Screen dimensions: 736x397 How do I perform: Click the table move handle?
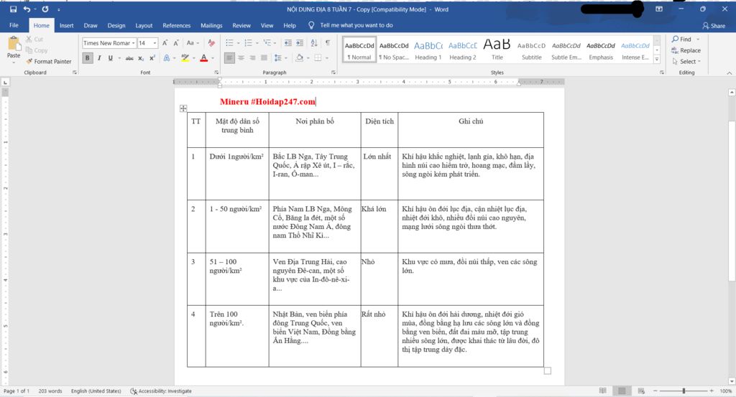183,108
